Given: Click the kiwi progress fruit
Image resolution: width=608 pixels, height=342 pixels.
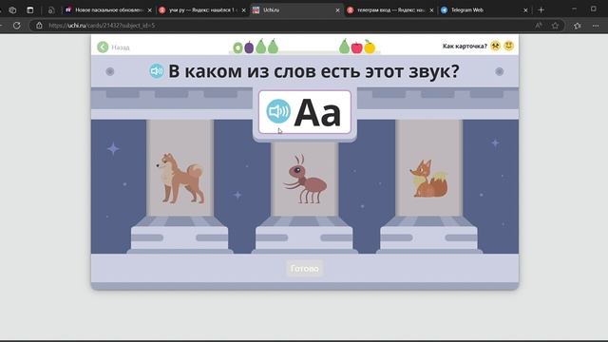Looking at the screenshot, I should (237, 47).
